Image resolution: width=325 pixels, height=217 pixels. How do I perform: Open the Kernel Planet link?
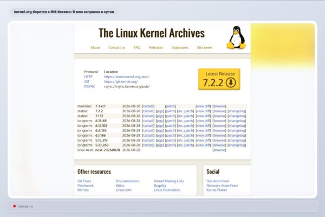tap(217, 190)
